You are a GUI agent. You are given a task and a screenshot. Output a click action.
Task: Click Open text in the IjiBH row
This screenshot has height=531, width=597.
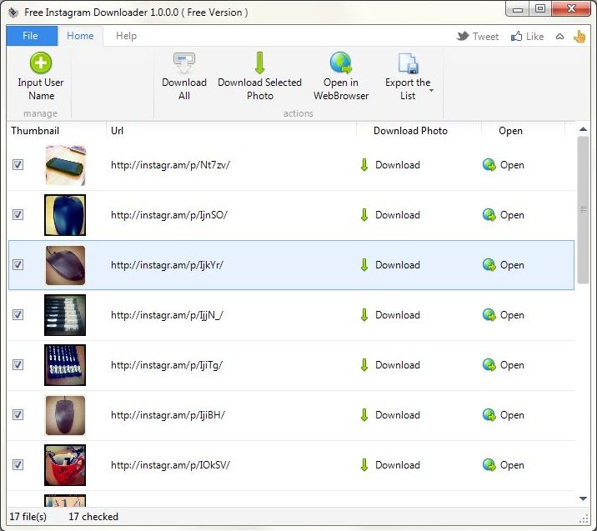point(512,415)
